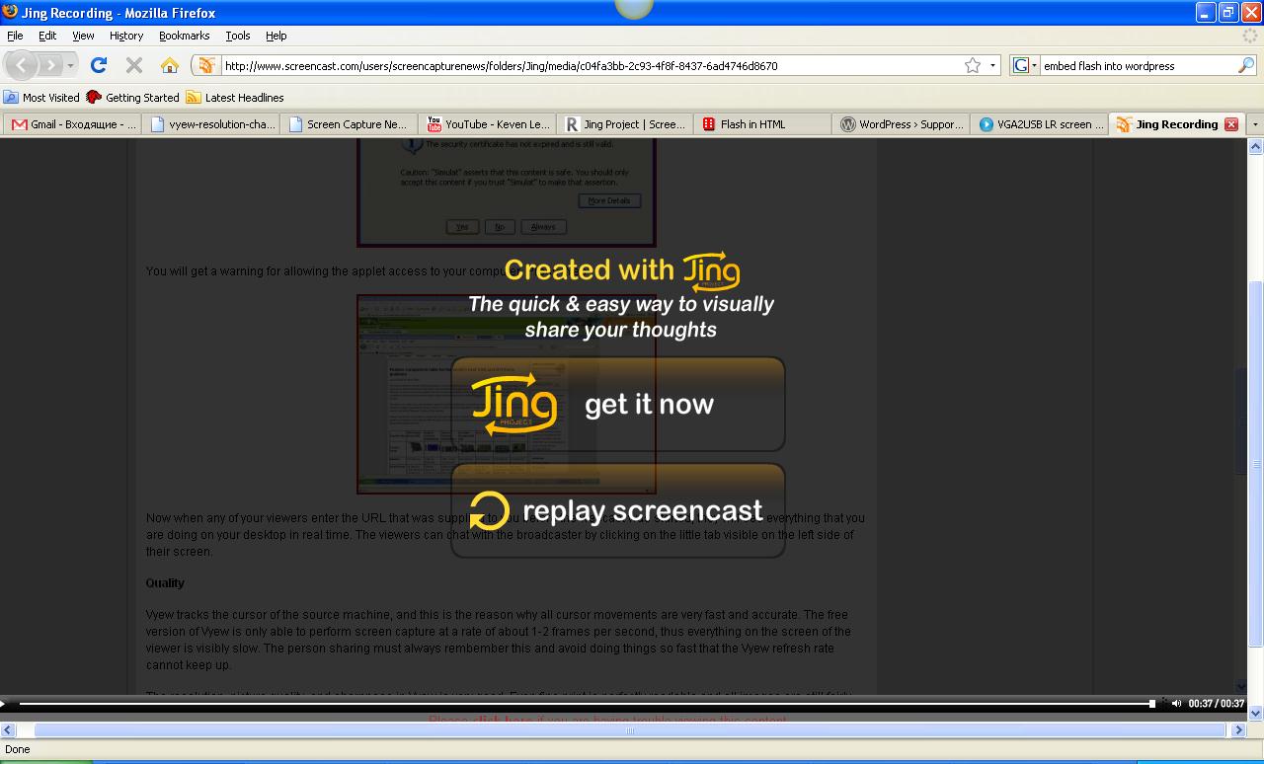Open the address bar history dropdown
The image size is (1264, 764).
(993, 65)
